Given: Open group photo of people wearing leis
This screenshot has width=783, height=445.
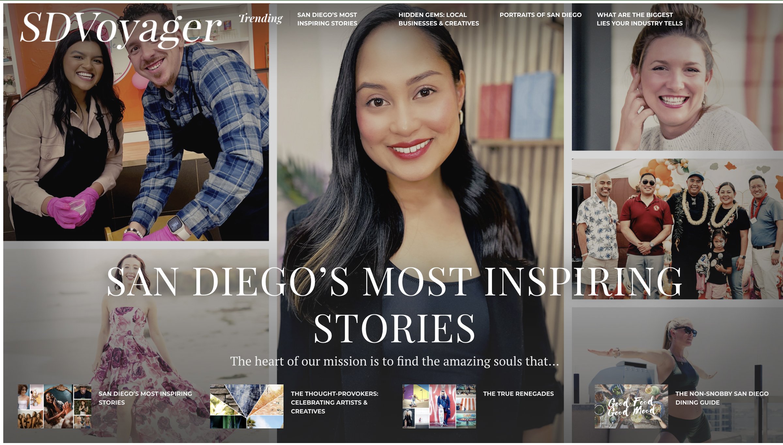Looking at the screenshot, I should pyautogui.click(x=677, y=229).
